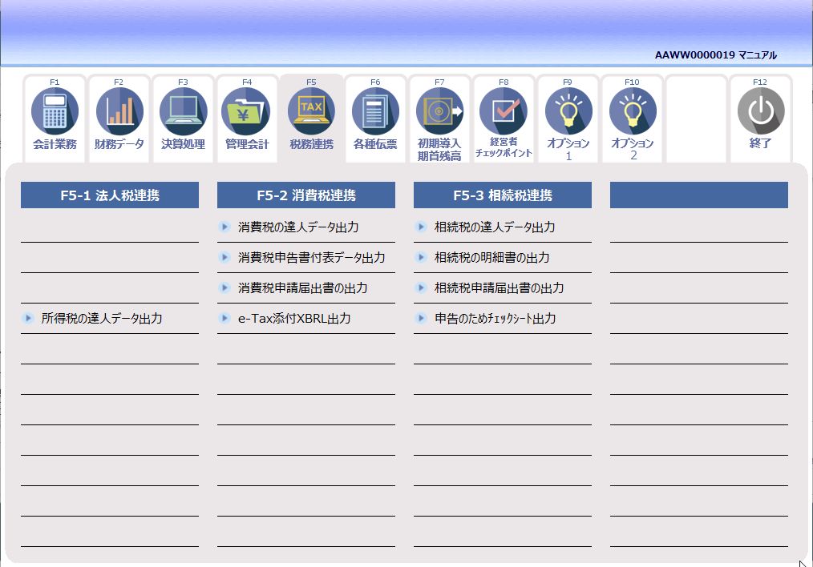Select the 財務データ (F2) icon
813x567 pixels.
119,112
